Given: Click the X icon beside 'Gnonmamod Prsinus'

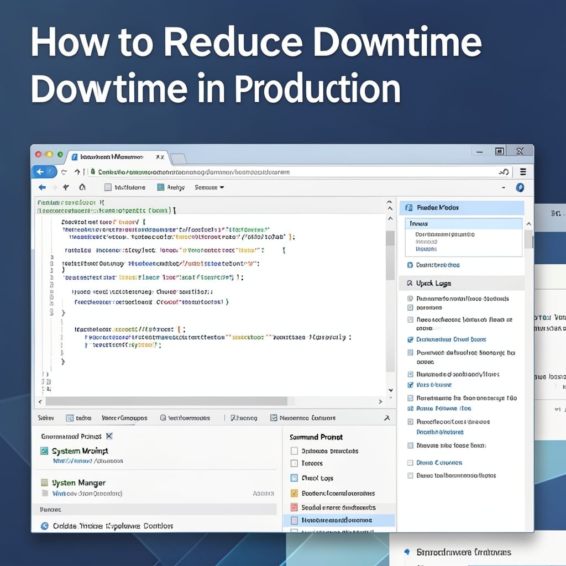Looking at the screenshot, I should 109,436.
